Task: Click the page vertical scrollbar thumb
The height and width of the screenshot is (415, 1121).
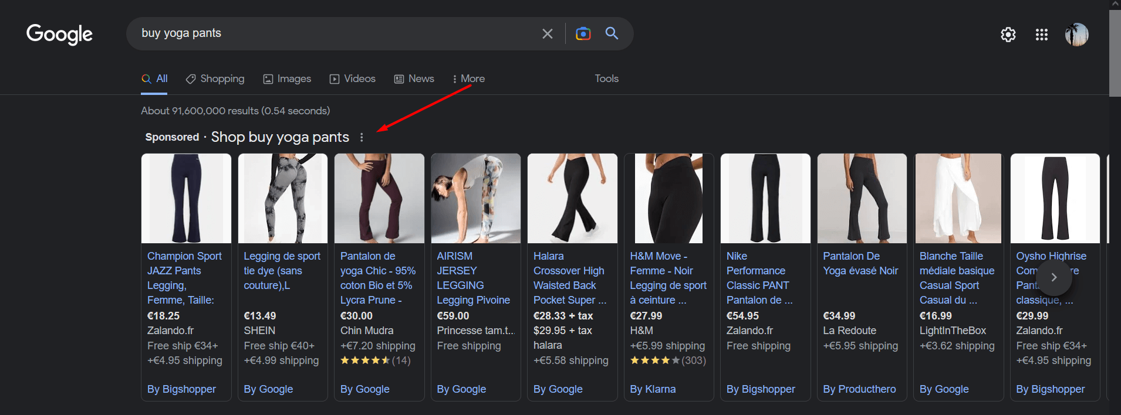Action: click(x=1115, y=53)
